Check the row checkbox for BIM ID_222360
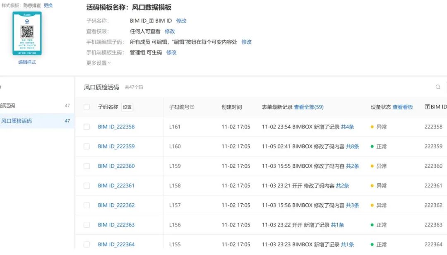 [x=87, y=166]
